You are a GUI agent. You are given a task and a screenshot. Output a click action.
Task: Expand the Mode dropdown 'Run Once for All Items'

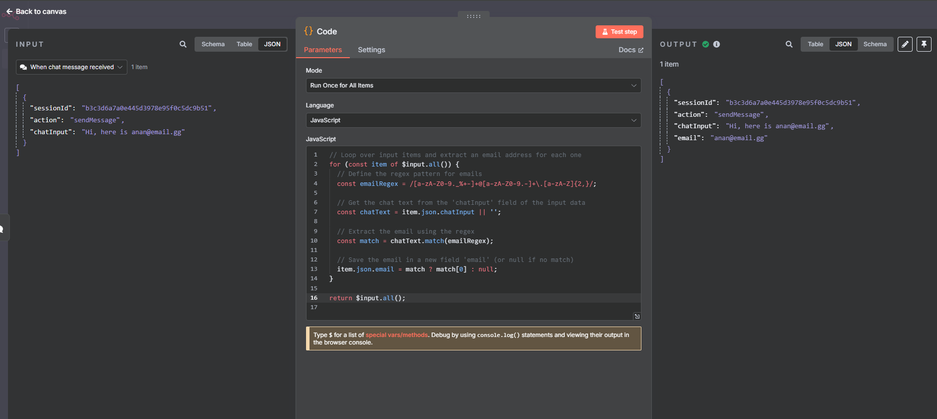pyautogui.click(x=473, y=85)
